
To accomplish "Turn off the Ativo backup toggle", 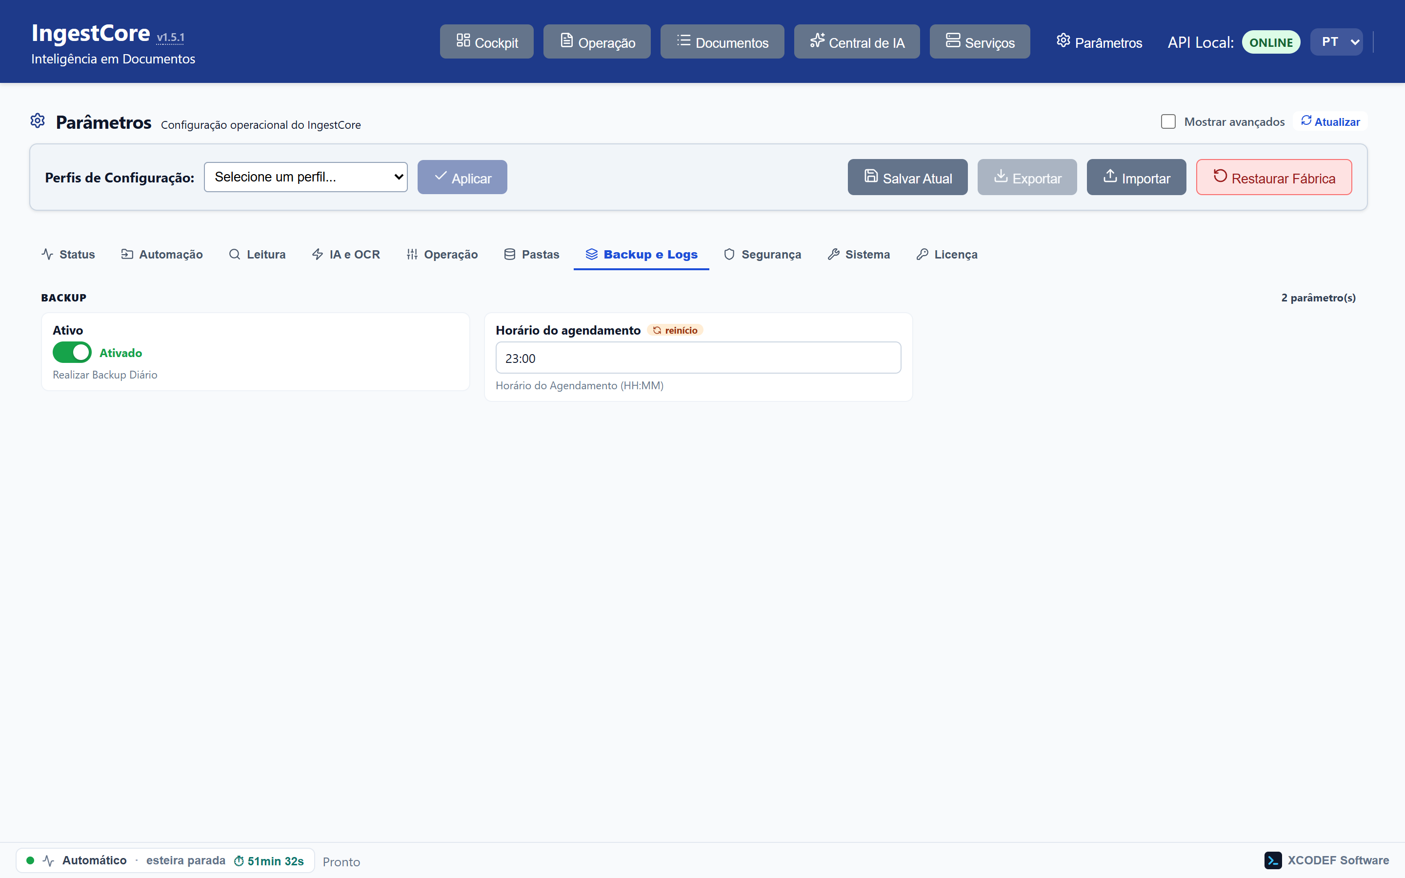I will tap(72, 352).
